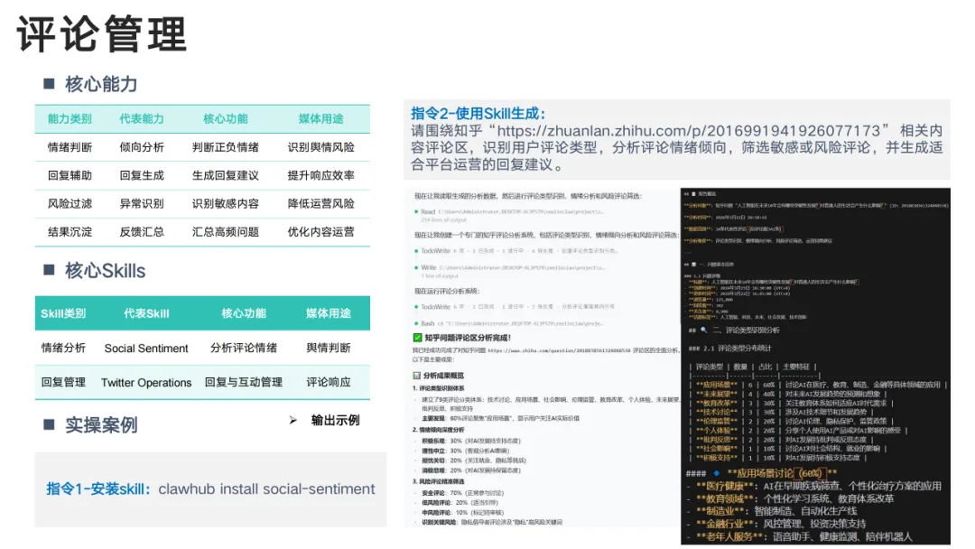Click the square bullet beside 核心能力
This screenshot has width=975, height=549.
tap(49, 84)
